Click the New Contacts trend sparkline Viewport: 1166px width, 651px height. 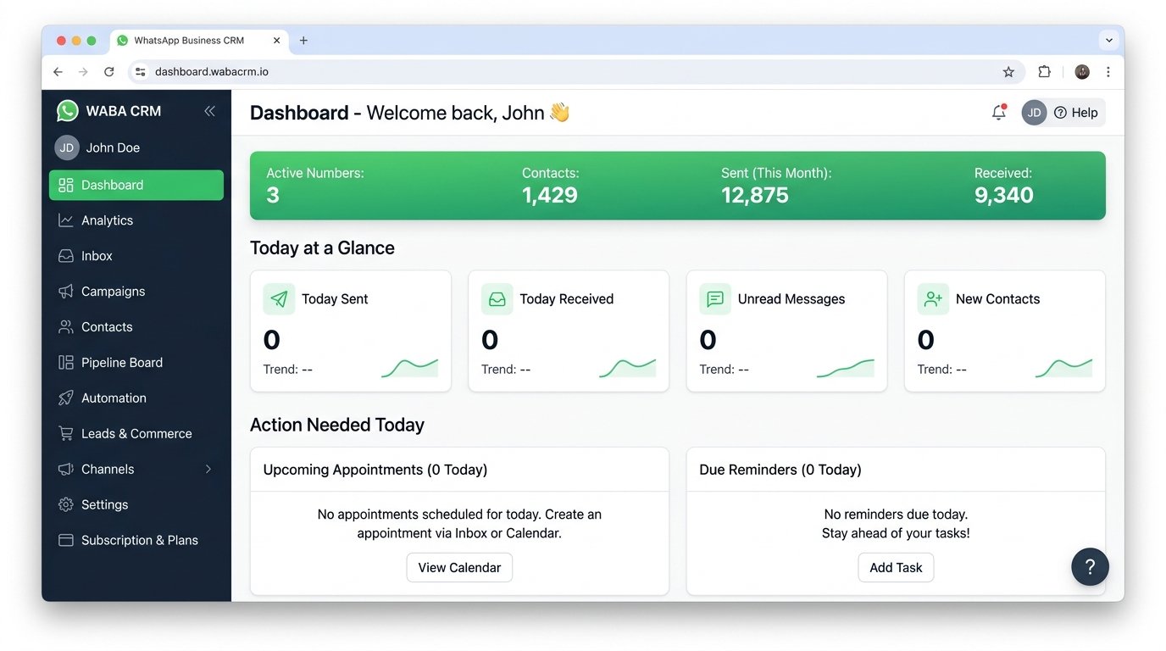point(1063,368)
